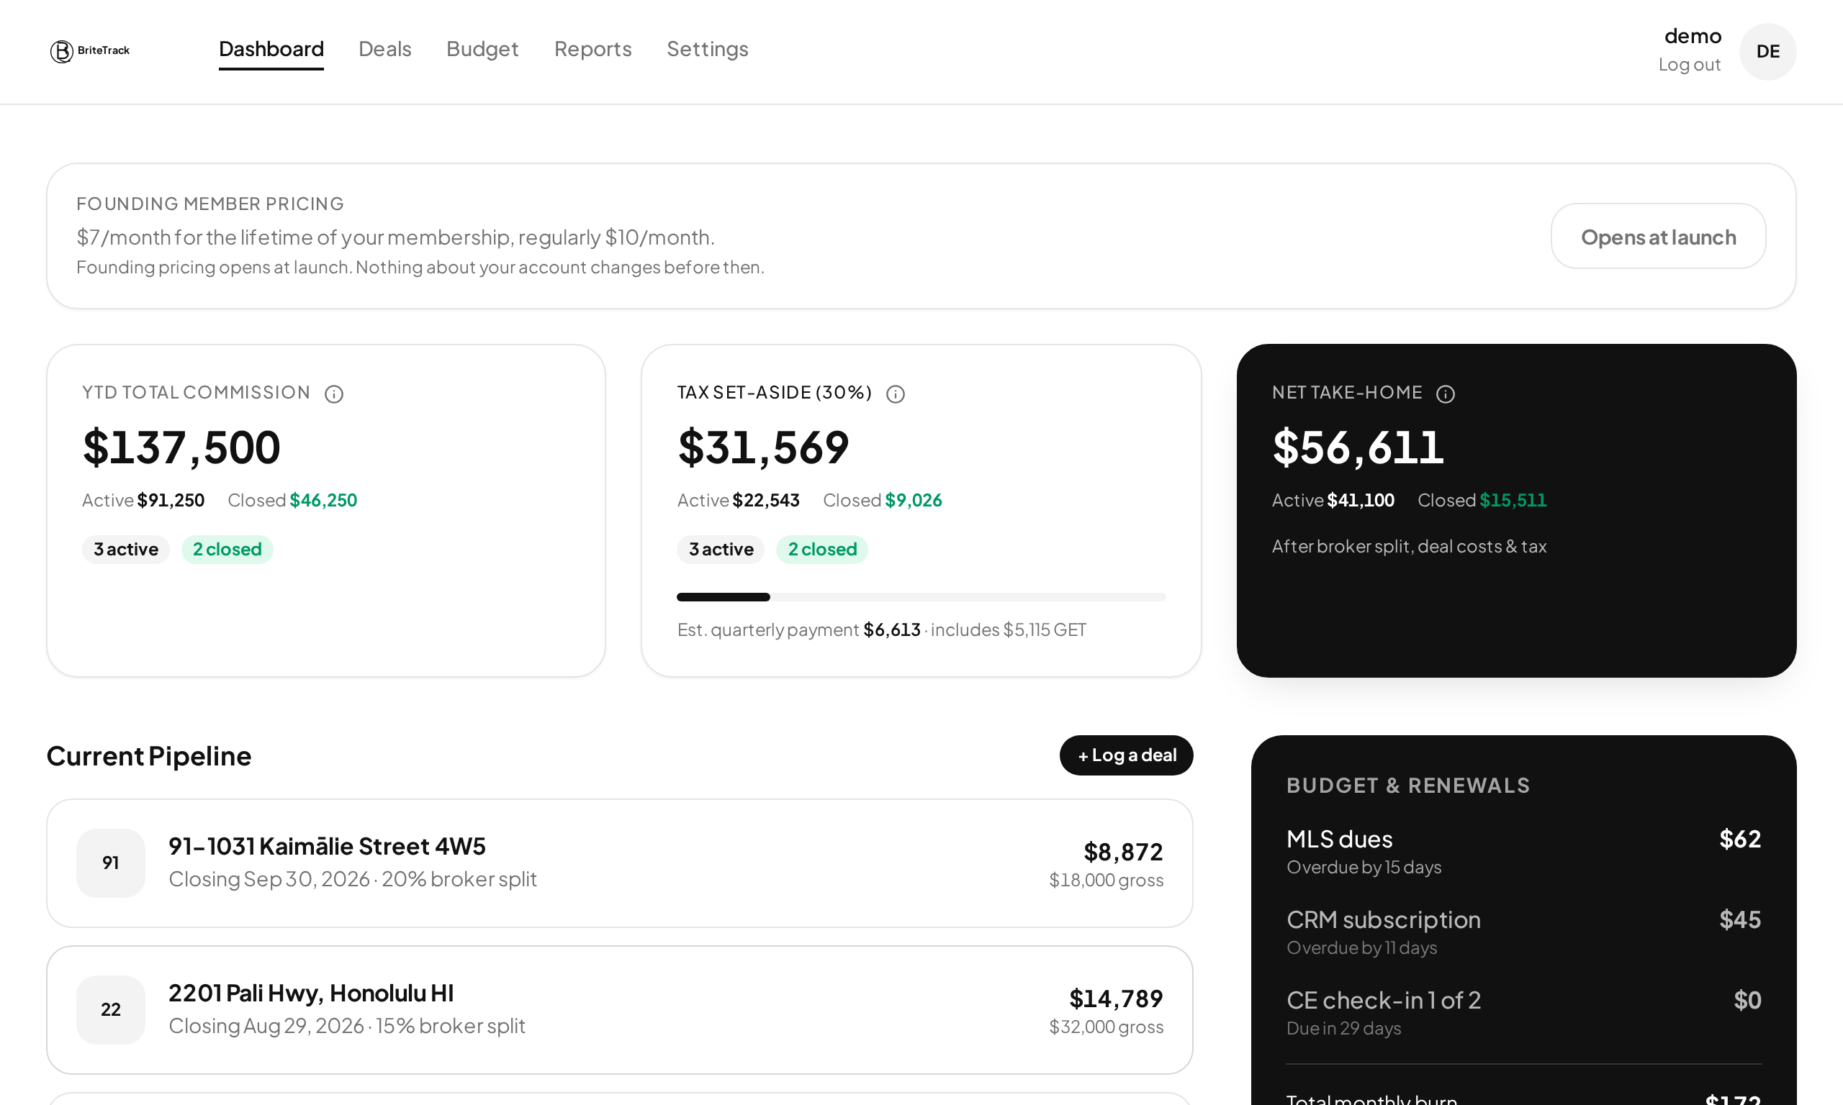Click the Log a deal button
Image resolution: width=1843 pixels, height=1105 pixels.
coord(1127,755)
